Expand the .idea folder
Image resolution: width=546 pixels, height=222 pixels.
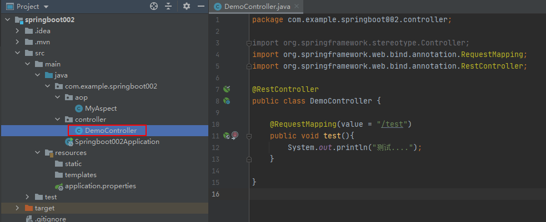click(18, 31)
